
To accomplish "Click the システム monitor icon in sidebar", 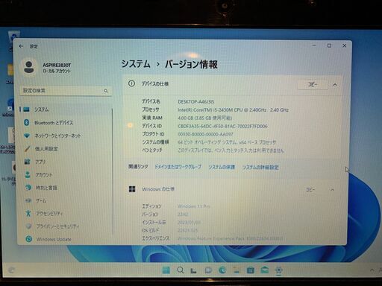I will pos(26,109).
